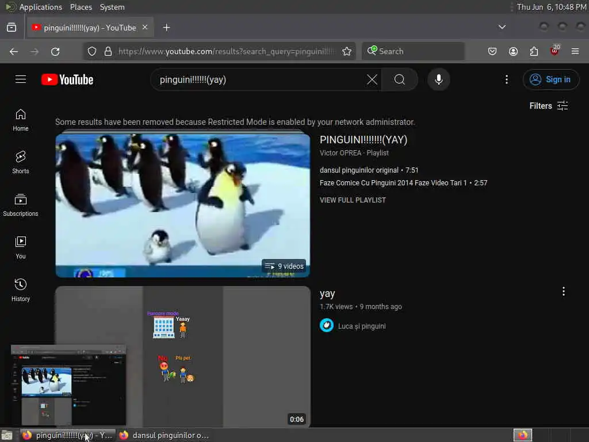
Task: Open a new browser tab
Action: coord(166,28)
